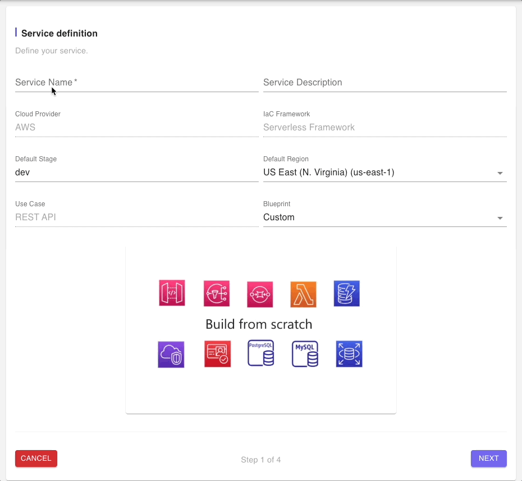Click the red CANCEL button

(36, 459)
